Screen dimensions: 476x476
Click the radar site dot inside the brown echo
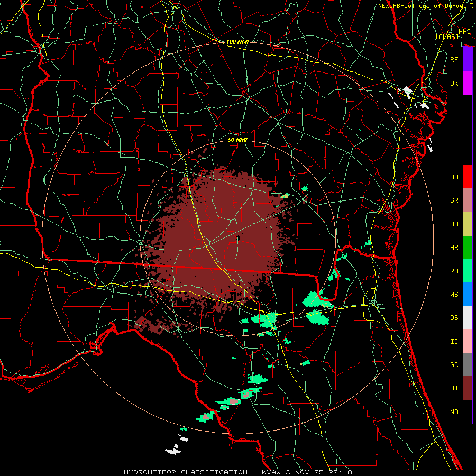pos(239,239)
